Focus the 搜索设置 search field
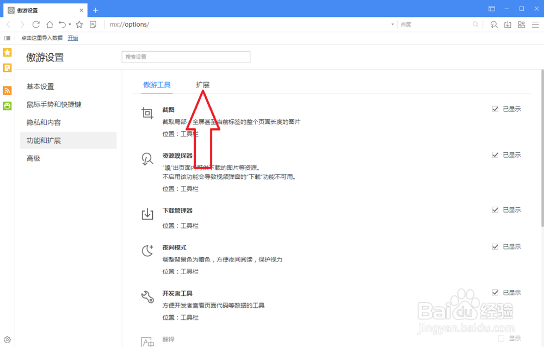 pyautogui.click(x=186, y=57)
